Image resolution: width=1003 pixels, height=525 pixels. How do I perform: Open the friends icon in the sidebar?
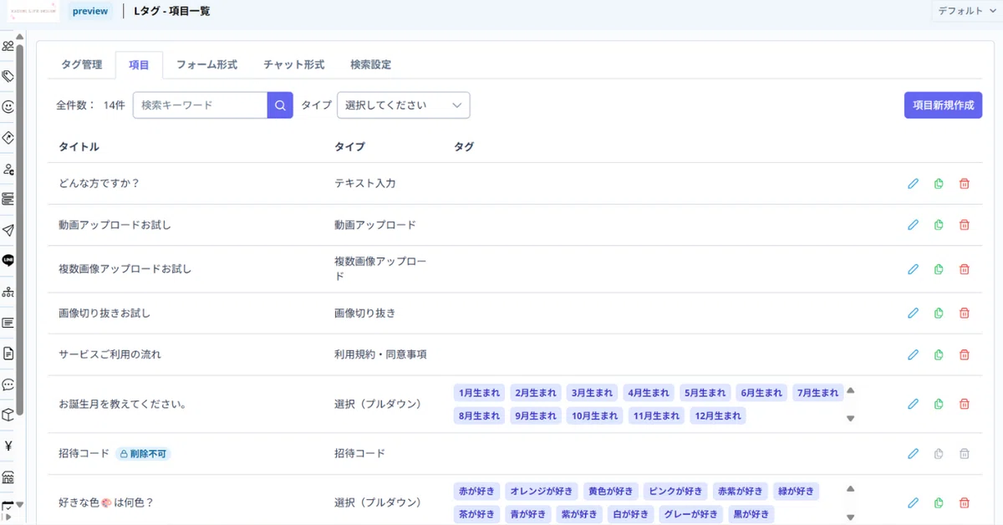tap(8, 46)
